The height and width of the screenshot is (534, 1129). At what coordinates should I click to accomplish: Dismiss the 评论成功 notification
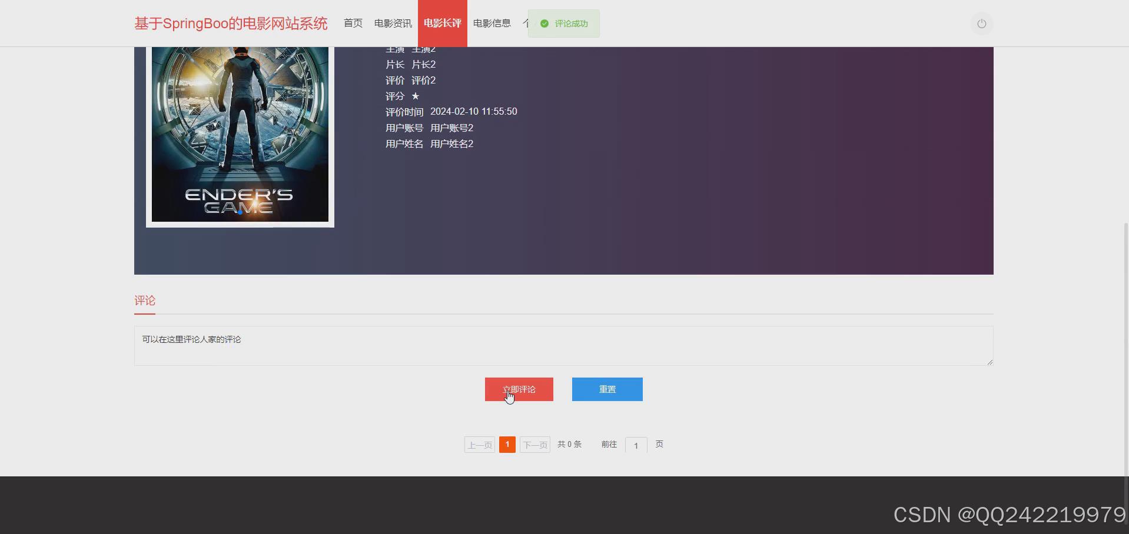tap(563, 24)
